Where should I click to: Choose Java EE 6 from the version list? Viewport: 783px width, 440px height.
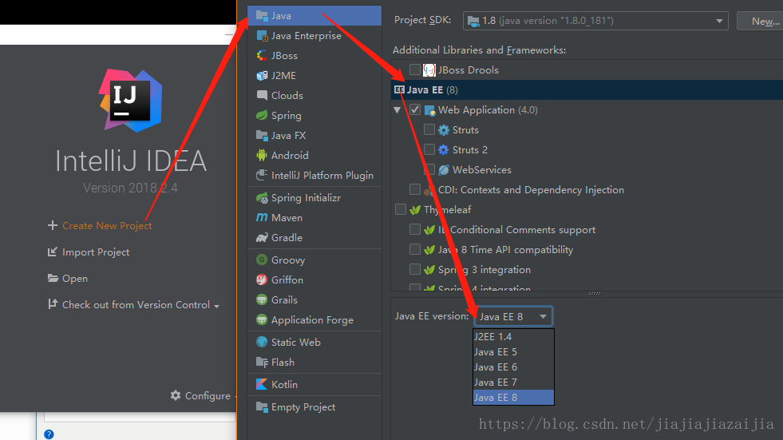click(x=513, y=367)
